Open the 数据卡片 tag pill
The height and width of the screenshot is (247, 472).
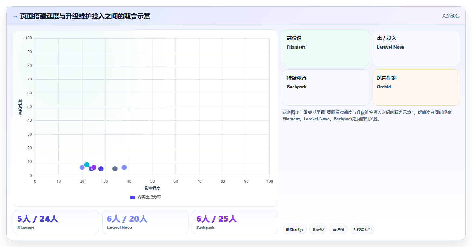coord(362,229)
